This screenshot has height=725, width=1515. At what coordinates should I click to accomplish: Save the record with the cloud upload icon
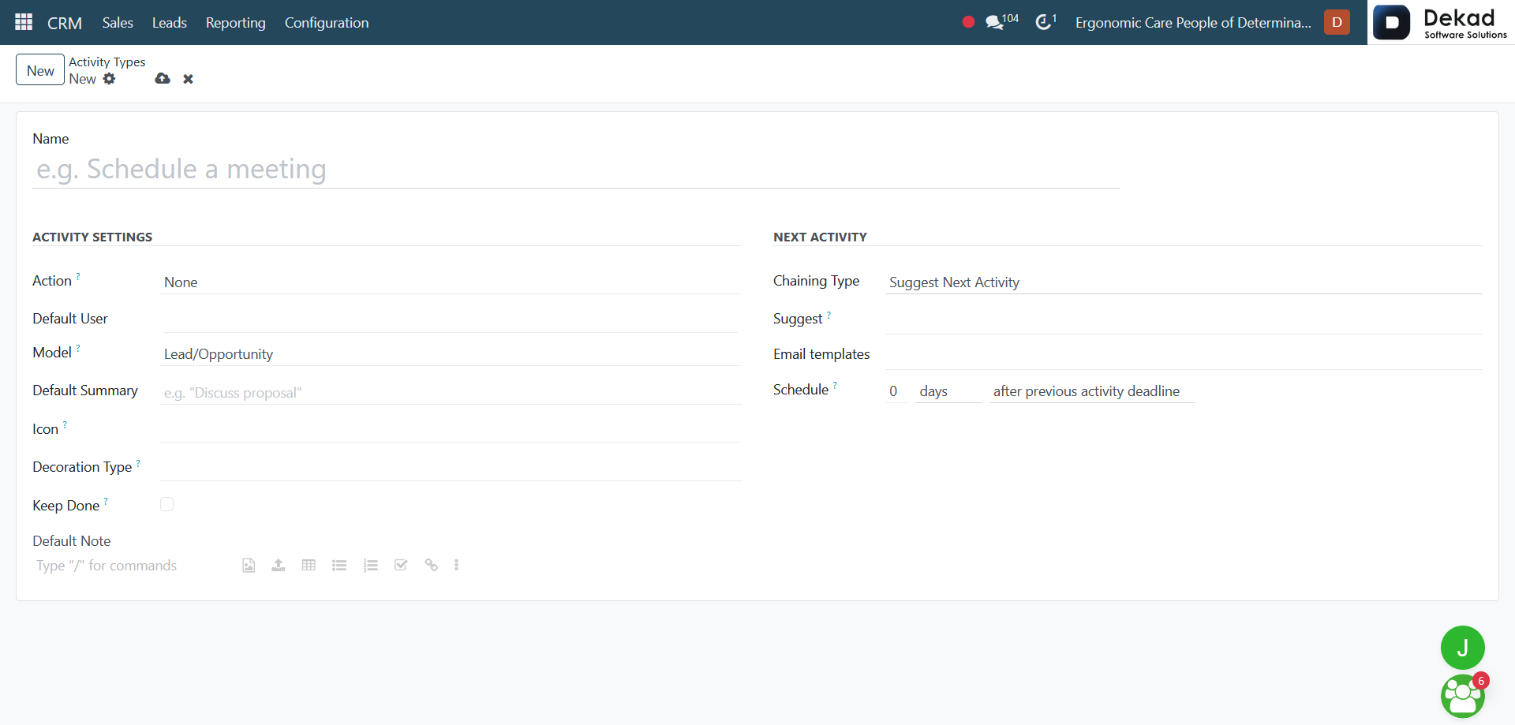point(163,79)
